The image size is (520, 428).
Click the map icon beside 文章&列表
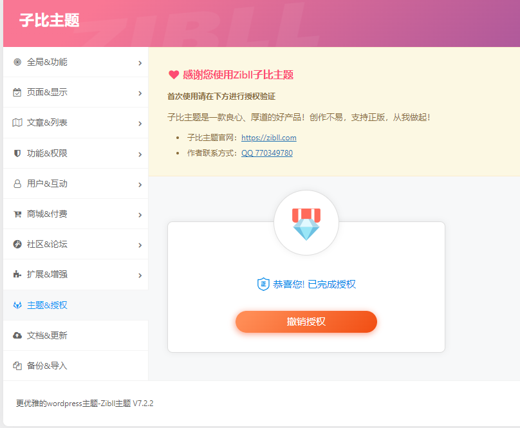(17, 123)
